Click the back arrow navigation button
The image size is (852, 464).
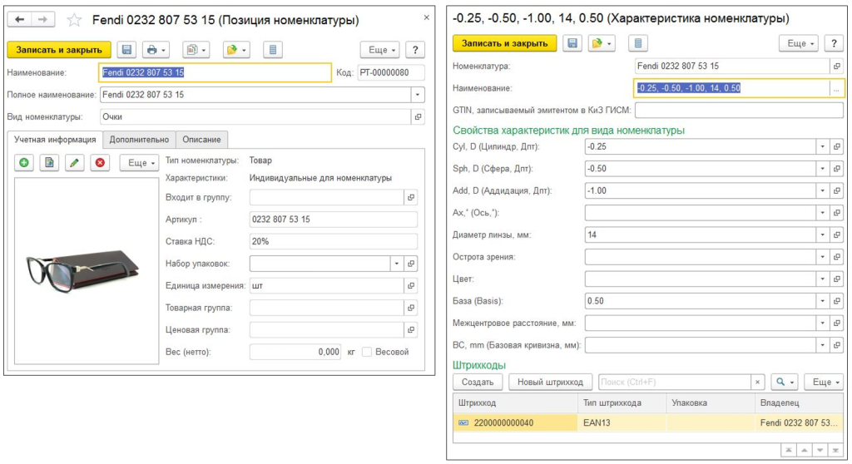(21, 19)
